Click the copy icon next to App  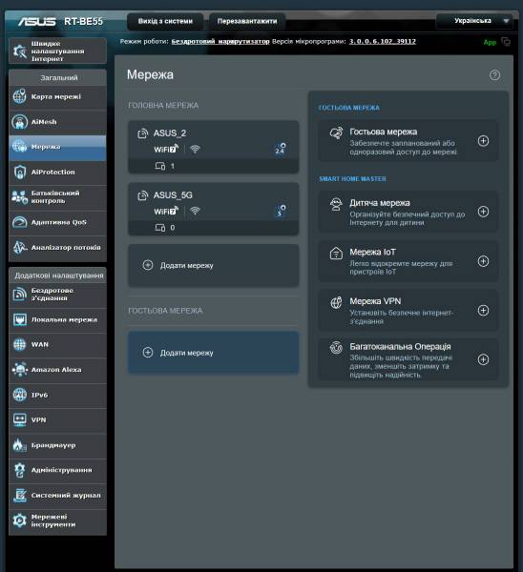(506, 42)
